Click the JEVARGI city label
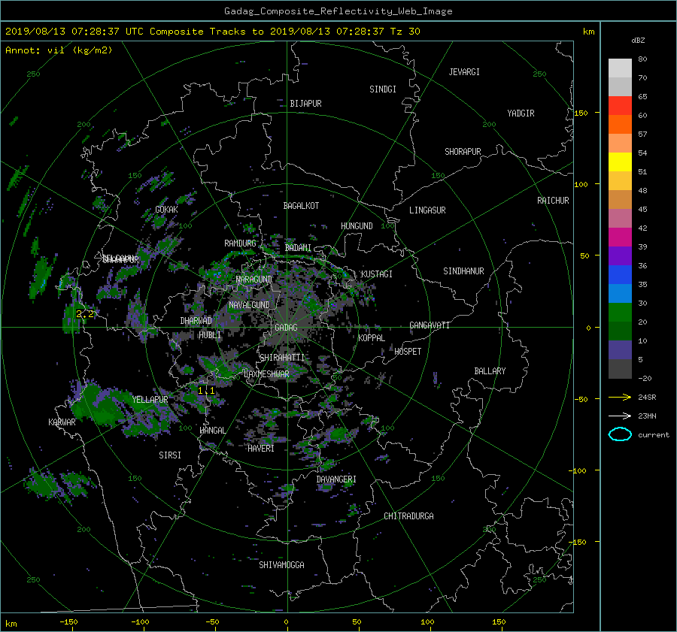677x632 pixels. (464, 72)
